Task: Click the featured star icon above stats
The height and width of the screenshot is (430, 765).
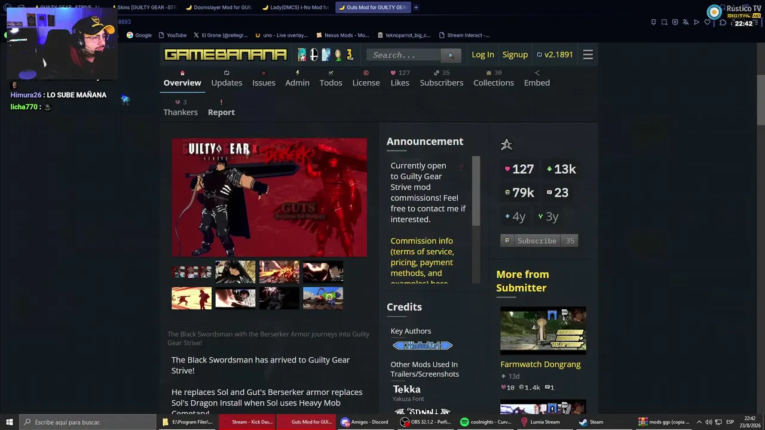Action: [506, 145]
